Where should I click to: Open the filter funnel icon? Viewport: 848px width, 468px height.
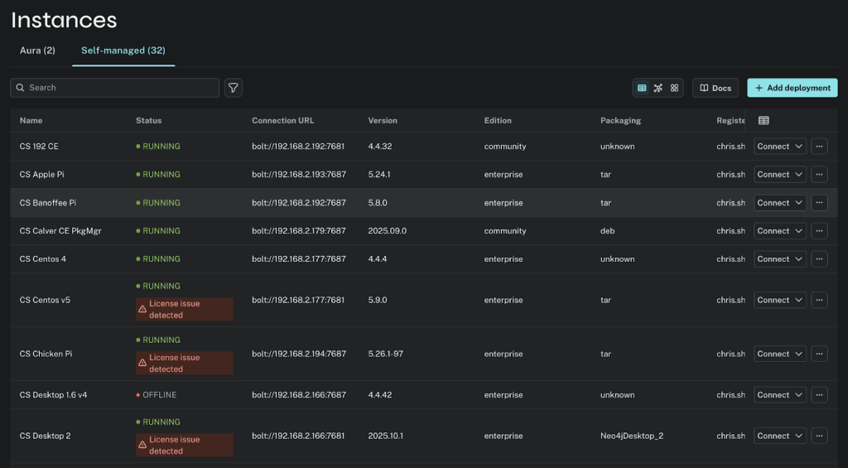pyautogui.click(x=233, y=88)
